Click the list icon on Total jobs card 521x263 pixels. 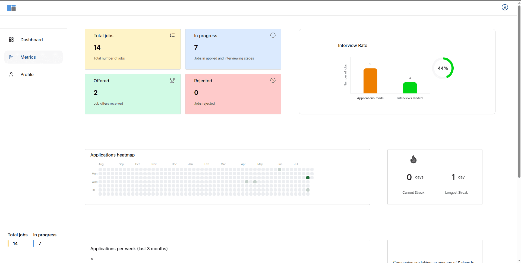172,35
